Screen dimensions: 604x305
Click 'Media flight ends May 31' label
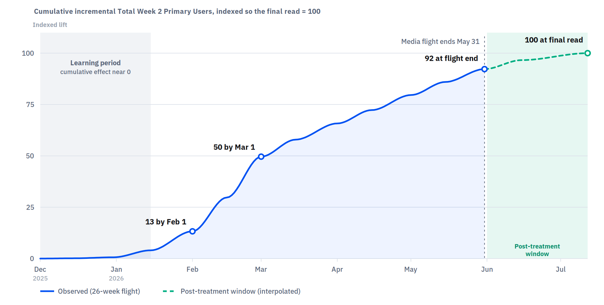pyautogui.click(x=440, y=41)
